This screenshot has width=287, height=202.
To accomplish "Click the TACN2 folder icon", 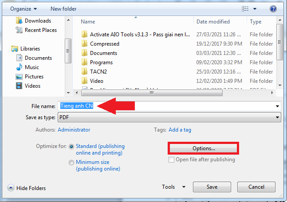I will pos(84,72).
